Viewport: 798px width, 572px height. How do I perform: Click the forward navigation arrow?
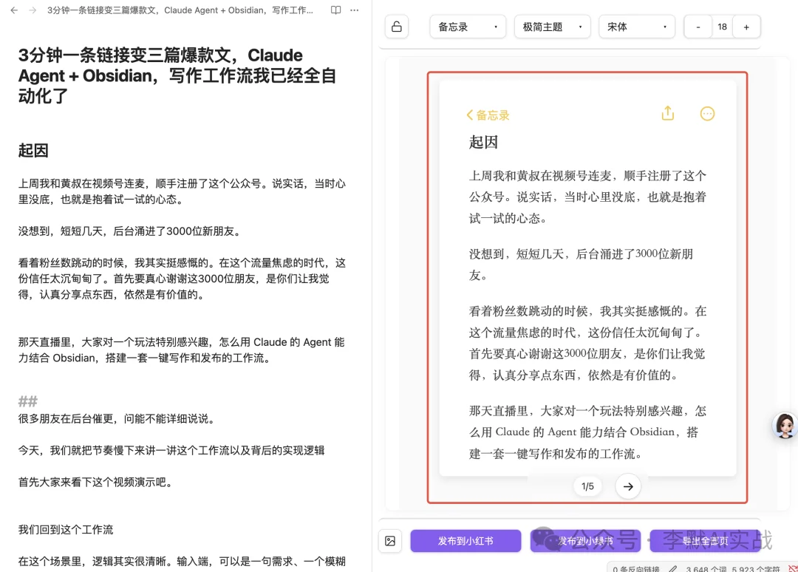point(33,10)
